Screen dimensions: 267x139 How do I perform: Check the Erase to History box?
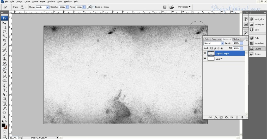[94, 7]
